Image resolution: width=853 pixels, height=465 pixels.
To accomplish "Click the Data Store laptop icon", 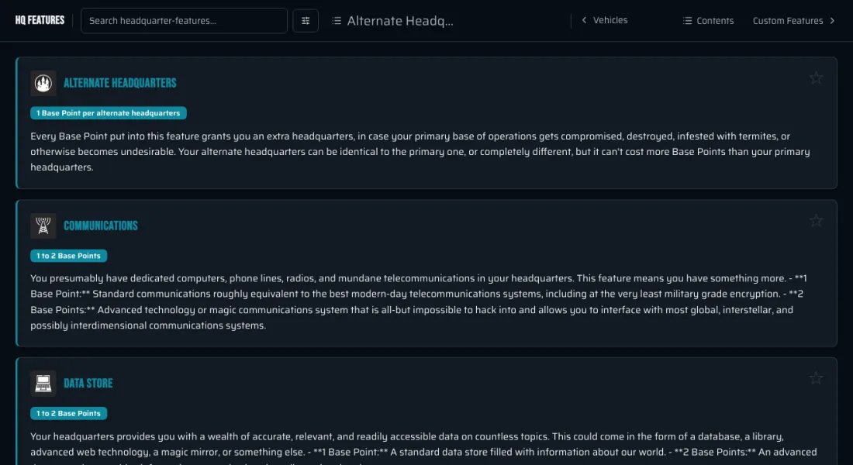I will click(x=43, y=384).
